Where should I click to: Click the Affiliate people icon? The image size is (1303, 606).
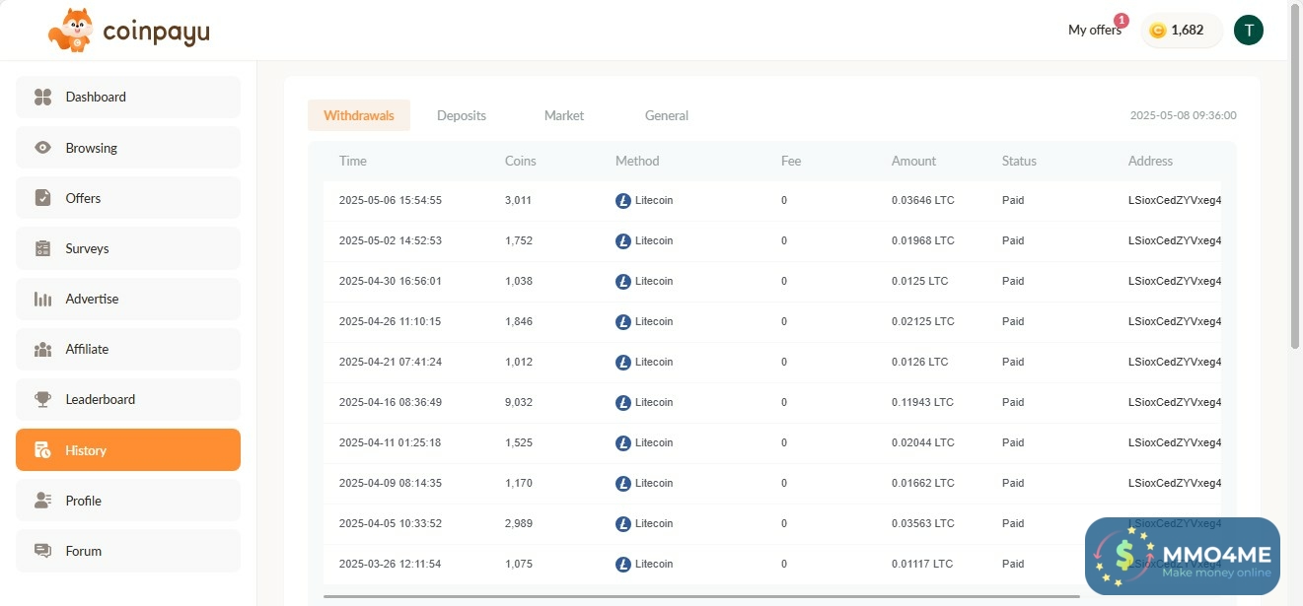(x=42, y=349)
